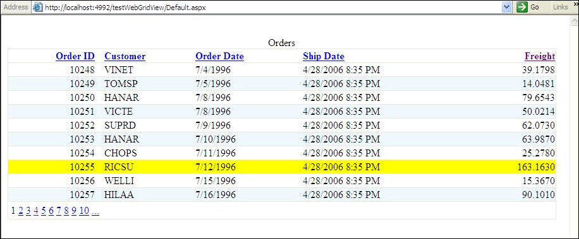Click the order 10257 HILAA row
Image resolution: width=579 pixels, height=239 pixels.
pos(282,194)
